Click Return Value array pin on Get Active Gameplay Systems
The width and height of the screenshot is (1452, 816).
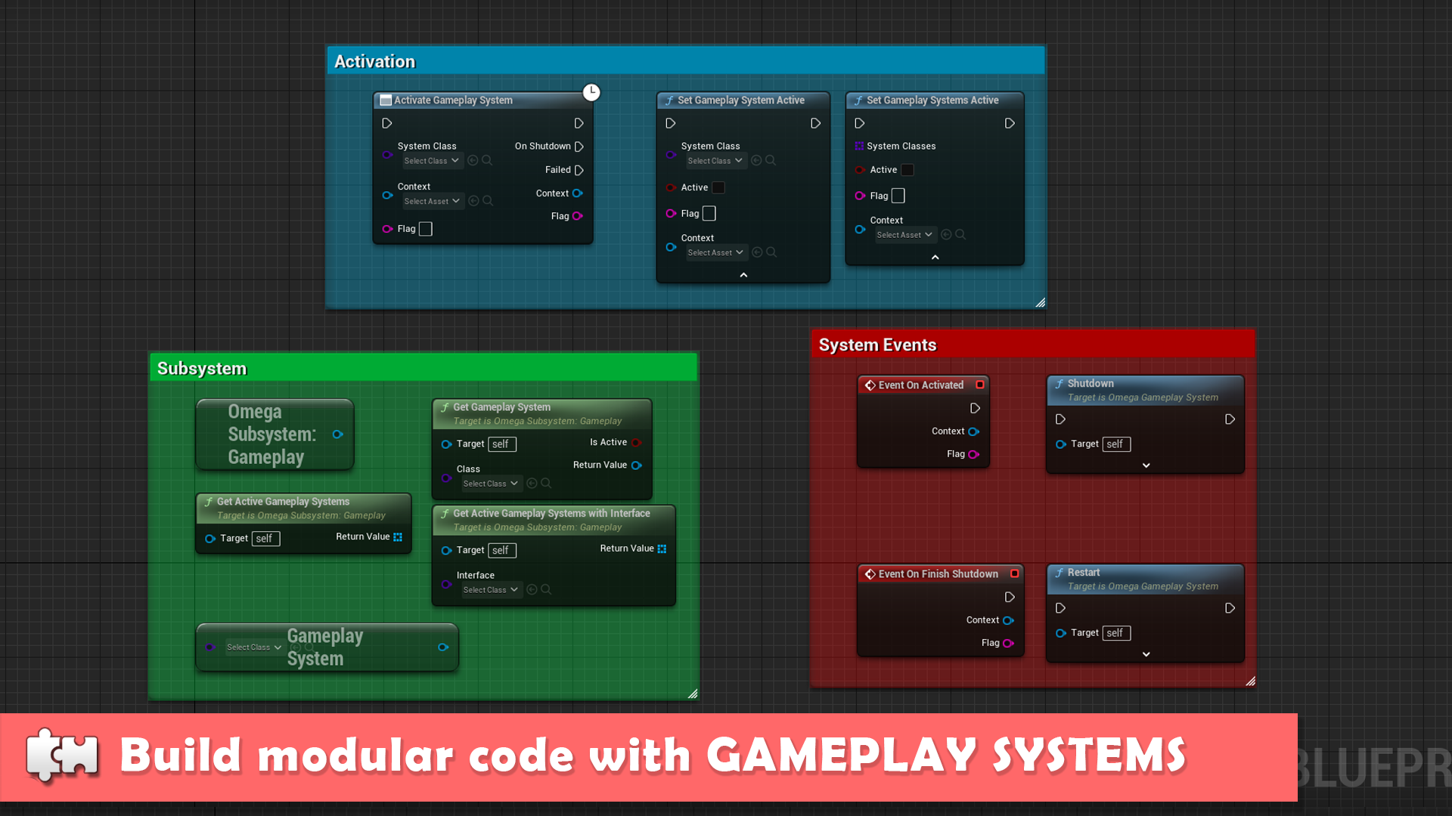pos(398,537)
